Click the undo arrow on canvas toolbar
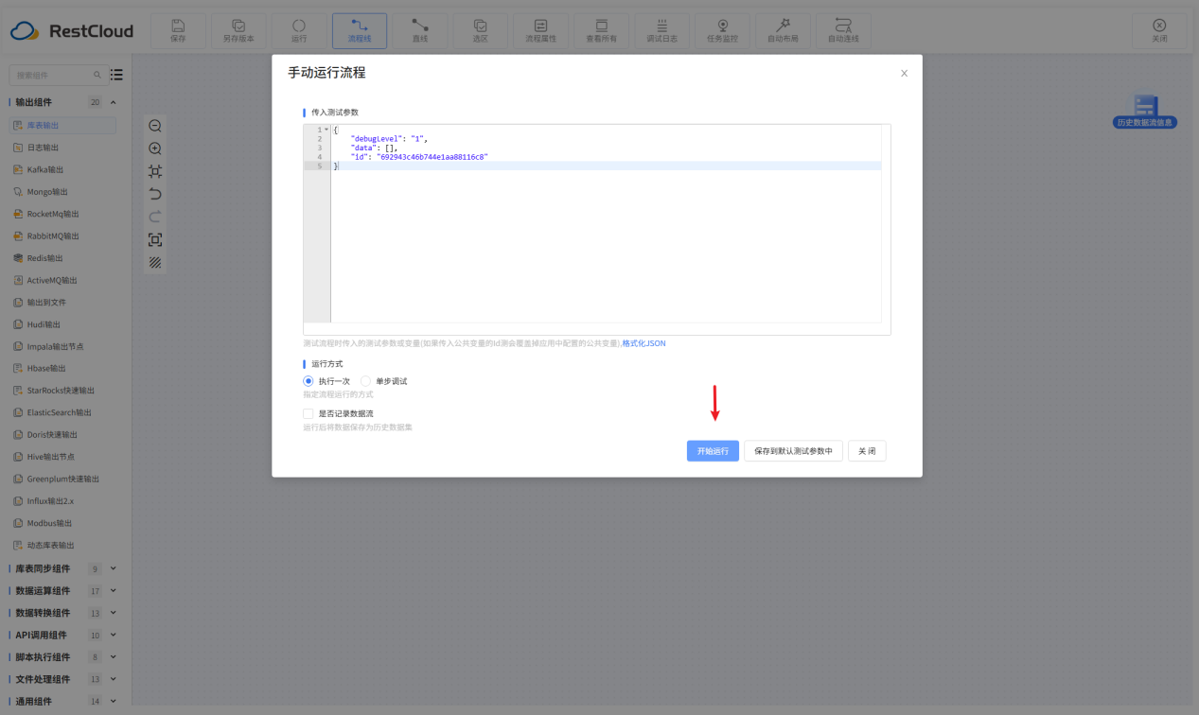Viewport: 1199px width, 715px height. tap(155, 194)
